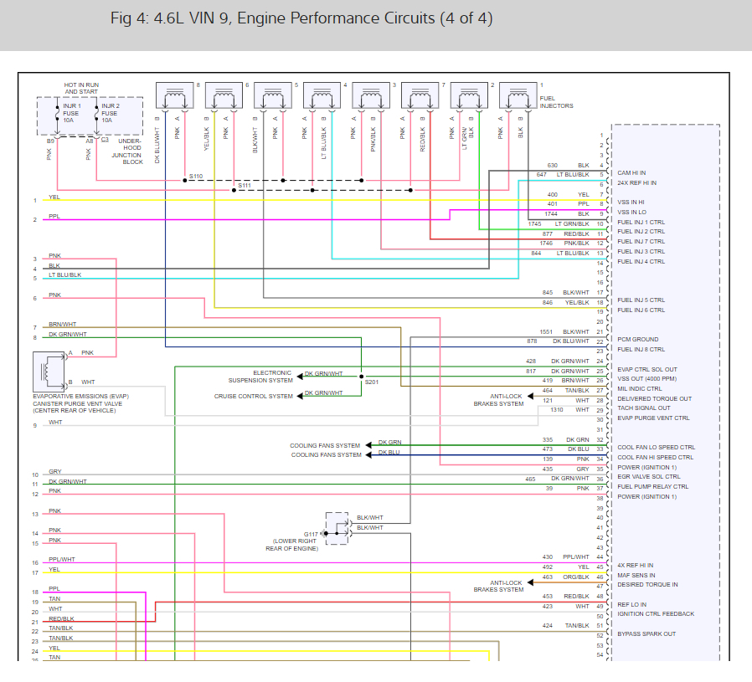Screen dimensions: 752x682
Task: Click the fuel injector 5 coil symbol
Action: pos(273,96)
